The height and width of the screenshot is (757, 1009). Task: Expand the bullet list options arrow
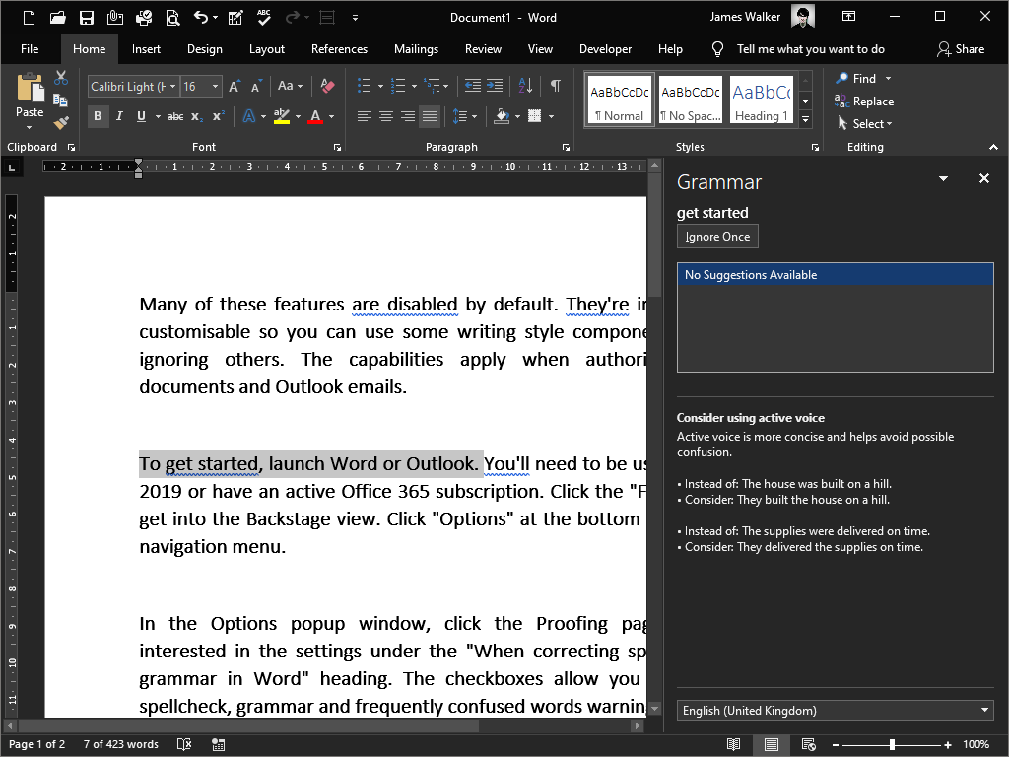tap(381, 86)
